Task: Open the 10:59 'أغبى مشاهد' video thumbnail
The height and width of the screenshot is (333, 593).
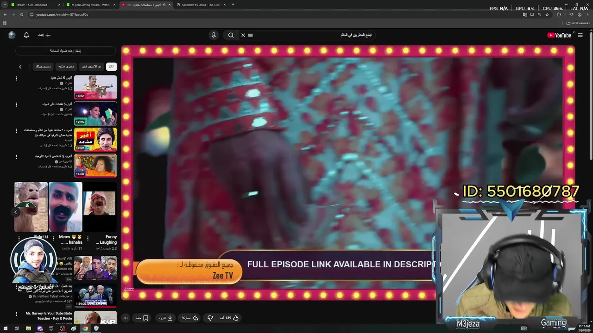Action: [95, 139]
